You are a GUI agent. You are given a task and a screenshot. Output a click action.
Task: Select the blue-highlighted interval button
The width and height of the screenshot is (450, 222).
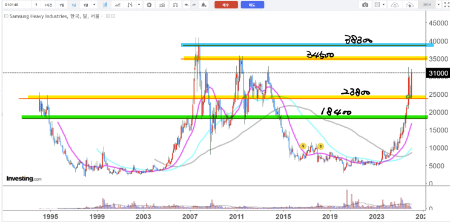(74, 5)
